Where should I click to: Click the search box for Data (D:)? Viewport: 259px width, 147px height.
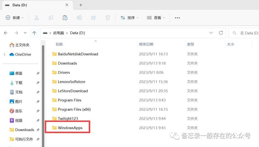click(246, 33)
